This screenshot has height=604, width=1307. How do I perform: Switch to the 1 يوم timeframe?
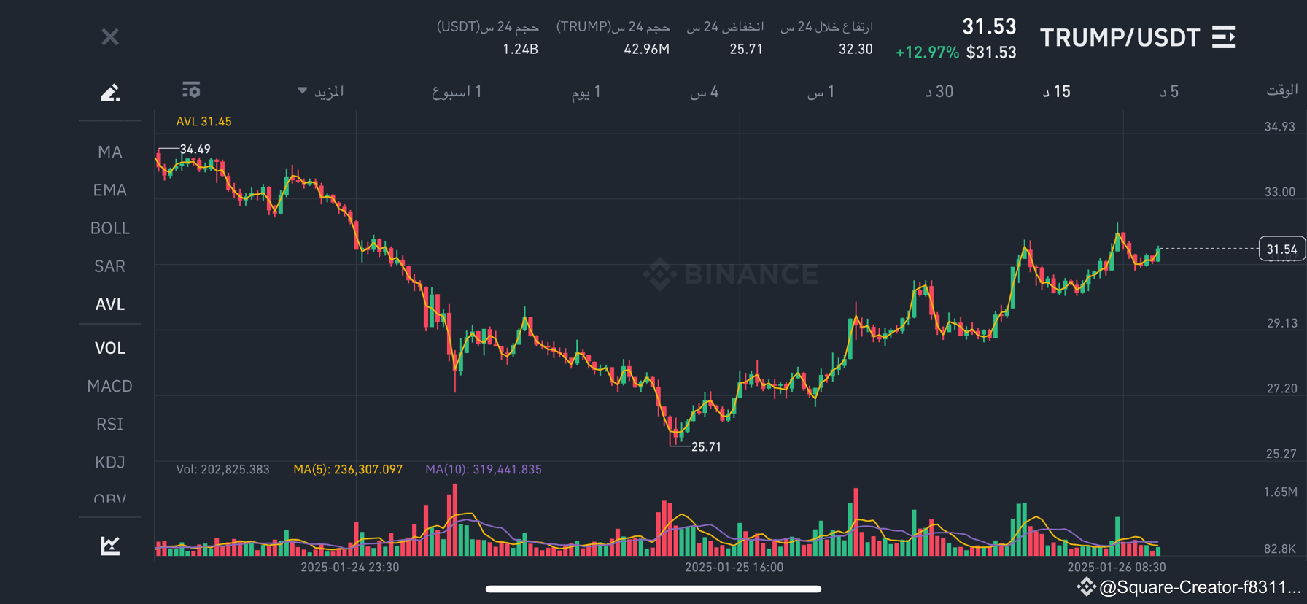586,90
